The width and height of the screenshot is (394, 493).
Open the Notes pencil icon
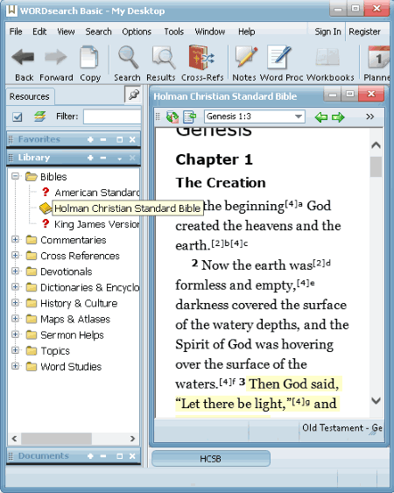coord(246,57)
